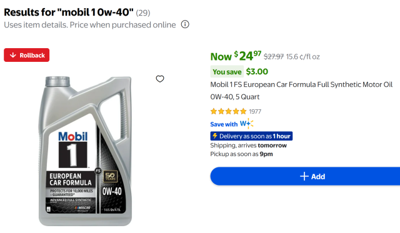The image size is (400, 233).
Task: Click the heart favorite icon on product
Action: pyautogui.click(x=160, y=79)
